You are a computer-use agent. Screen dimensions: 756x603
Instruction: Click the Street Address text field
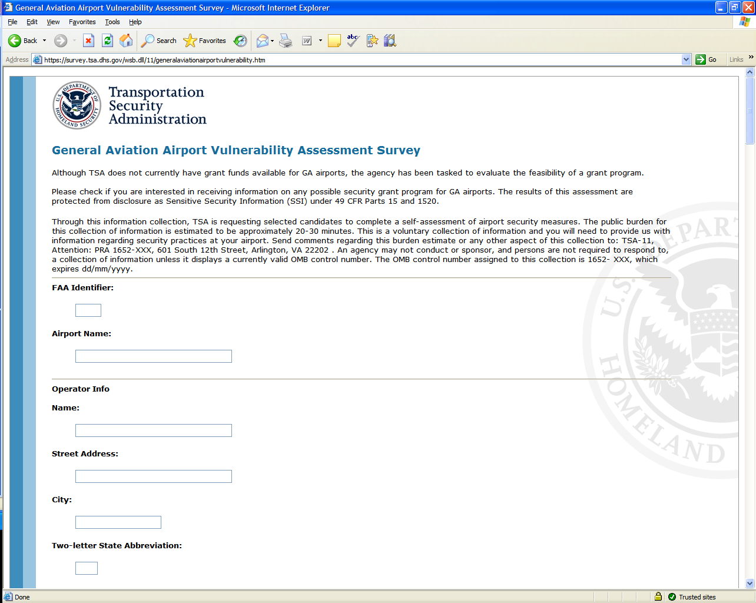point(154,476)
